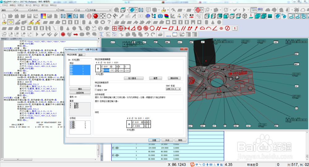Click the Parallelism dimension icon
This screenshot has width=309, height=167.
tap(183, 28)
